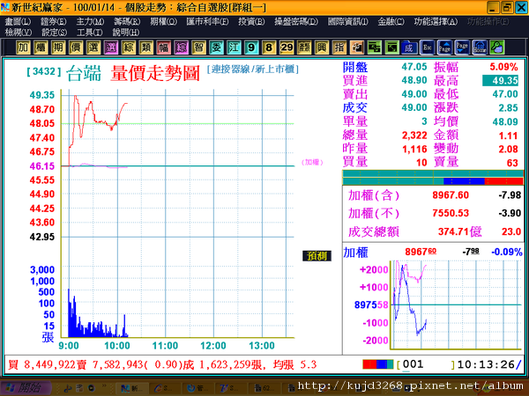Click the red 幅 toolbar icon
The image size is (529, 396).
tap(164, 48)
